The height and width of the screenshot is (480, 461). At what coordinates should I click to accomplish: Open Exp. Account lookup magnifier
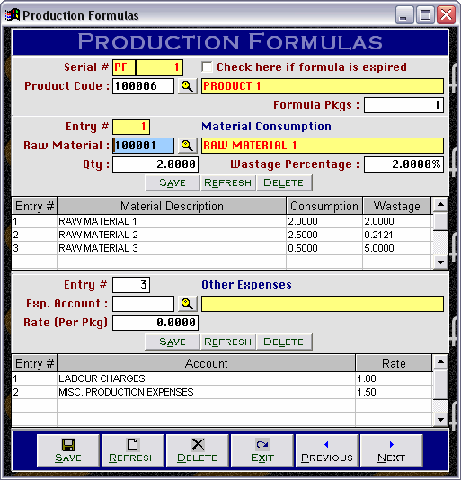(x=187, y=304)
